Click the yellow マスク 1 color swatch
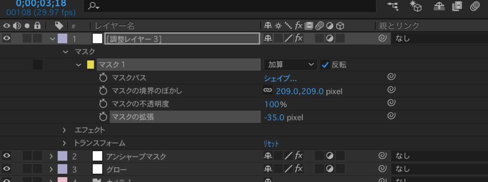488x182 pixels. tap(91, 65)
